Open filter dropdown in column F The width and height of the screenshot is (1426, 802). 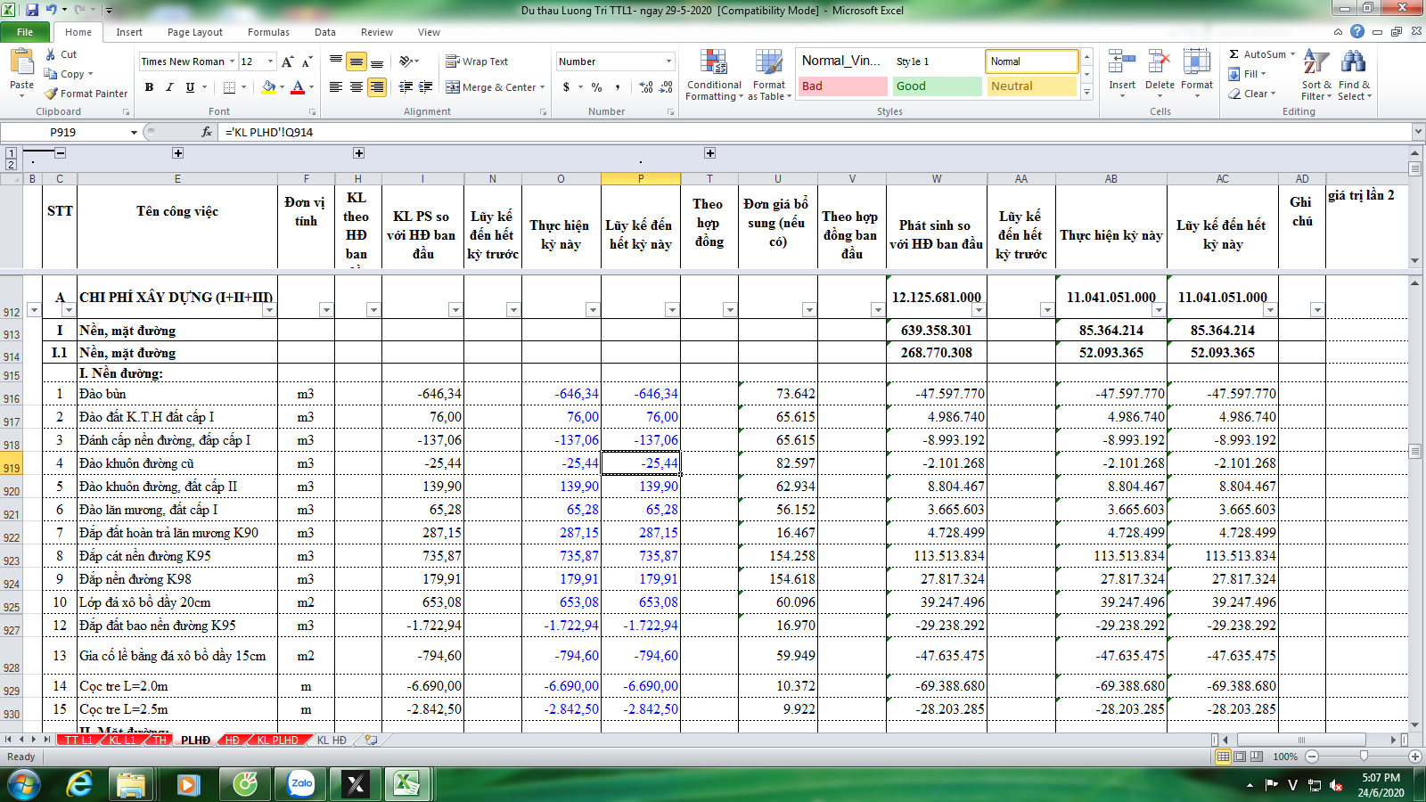pos(326,310)
